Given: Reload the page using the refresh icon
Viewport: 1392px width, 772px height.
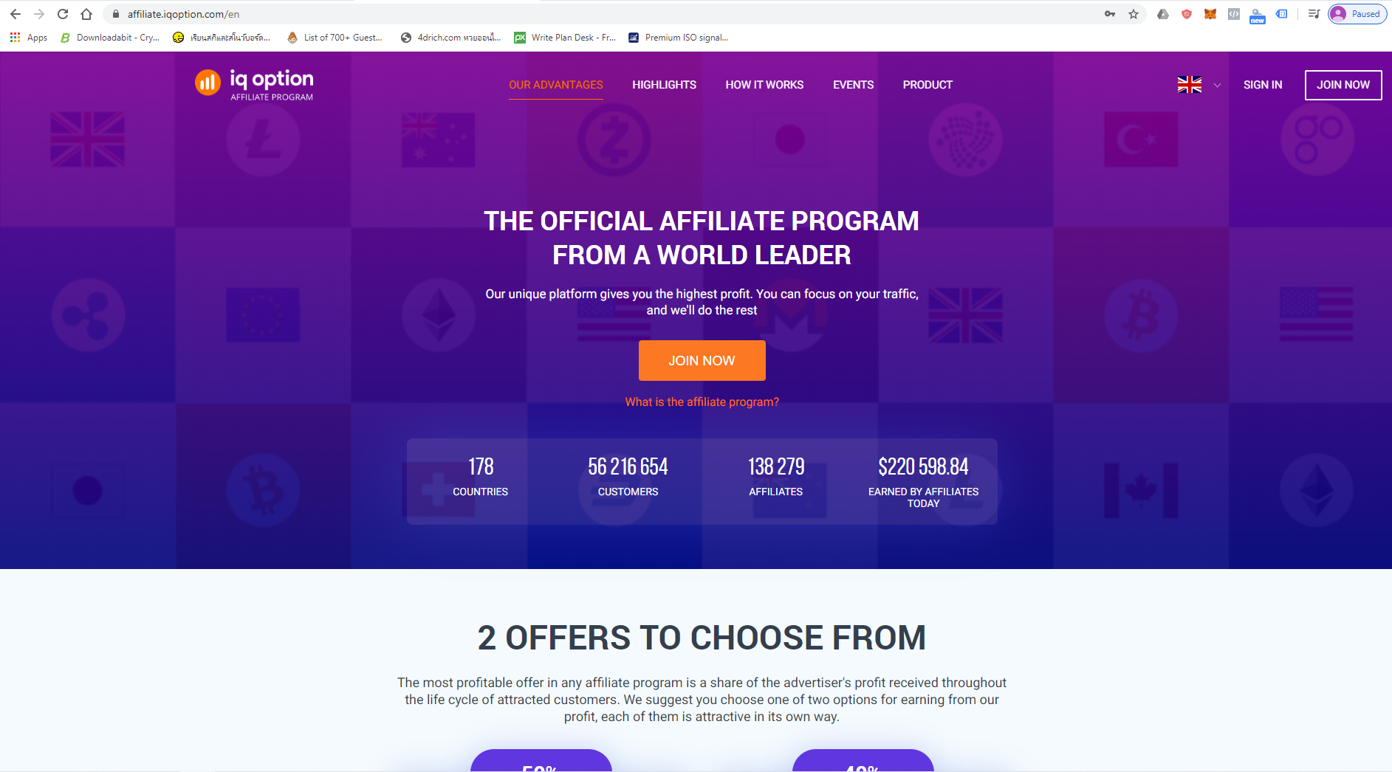Looking at the screenshot, I should tap(63, 14).
